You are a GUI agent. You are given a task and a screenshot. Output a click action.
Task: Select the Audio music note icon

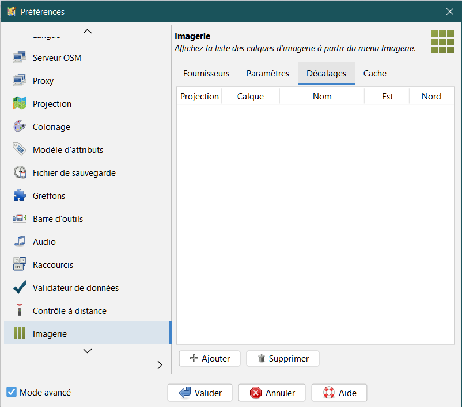click(x=20, y=241)
